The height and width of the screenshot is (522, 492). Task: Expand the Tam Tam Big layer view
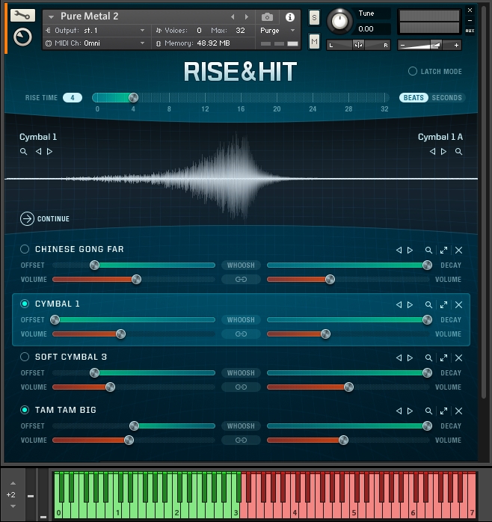(443, 411)
